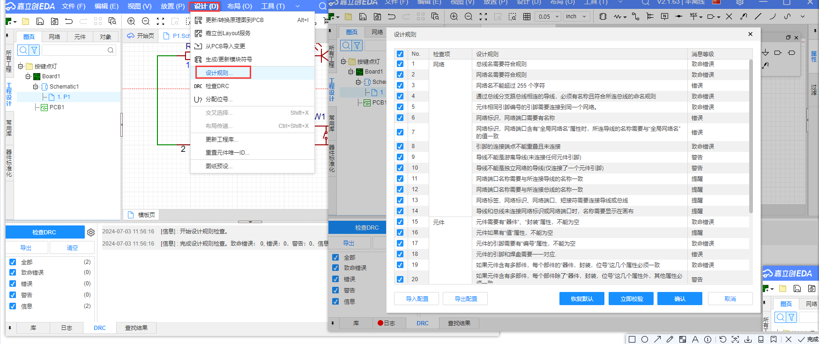
Task: Click grid icon in right window toolbar
Action: (527, 16)
